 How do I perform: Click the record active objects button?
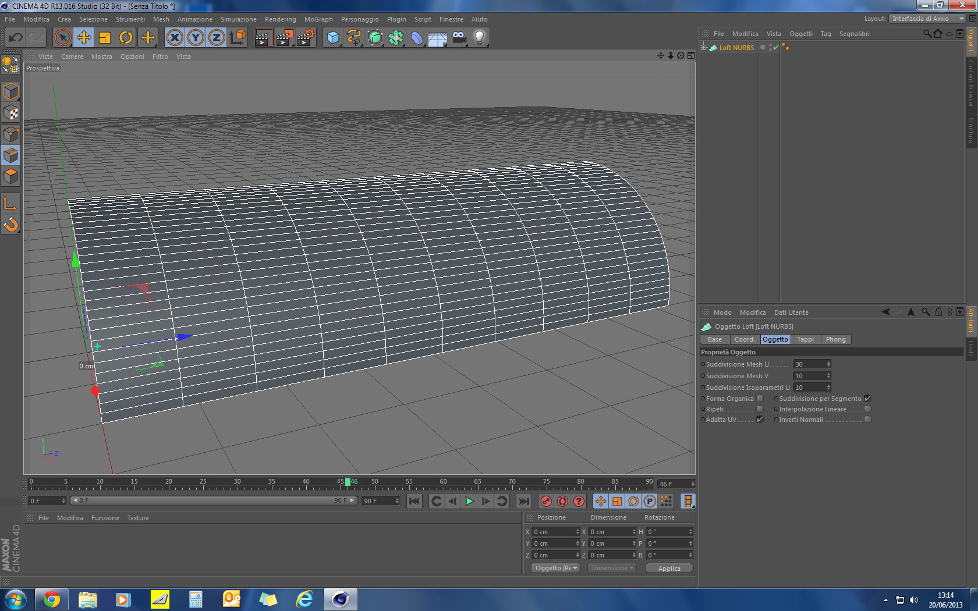pos(546,501)
